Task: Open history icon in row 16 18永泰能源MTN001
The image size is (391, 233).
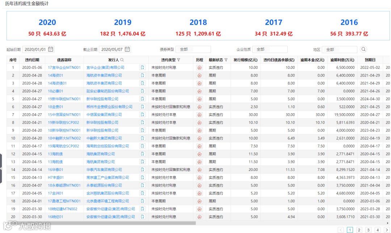Action: tap(199, 185)
